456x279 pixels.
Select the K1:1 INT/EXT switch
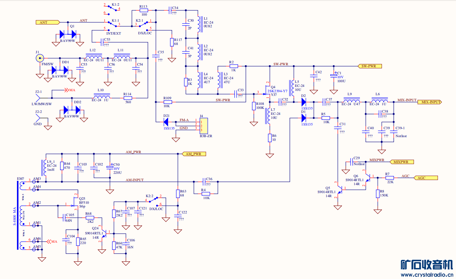(112, 24)
